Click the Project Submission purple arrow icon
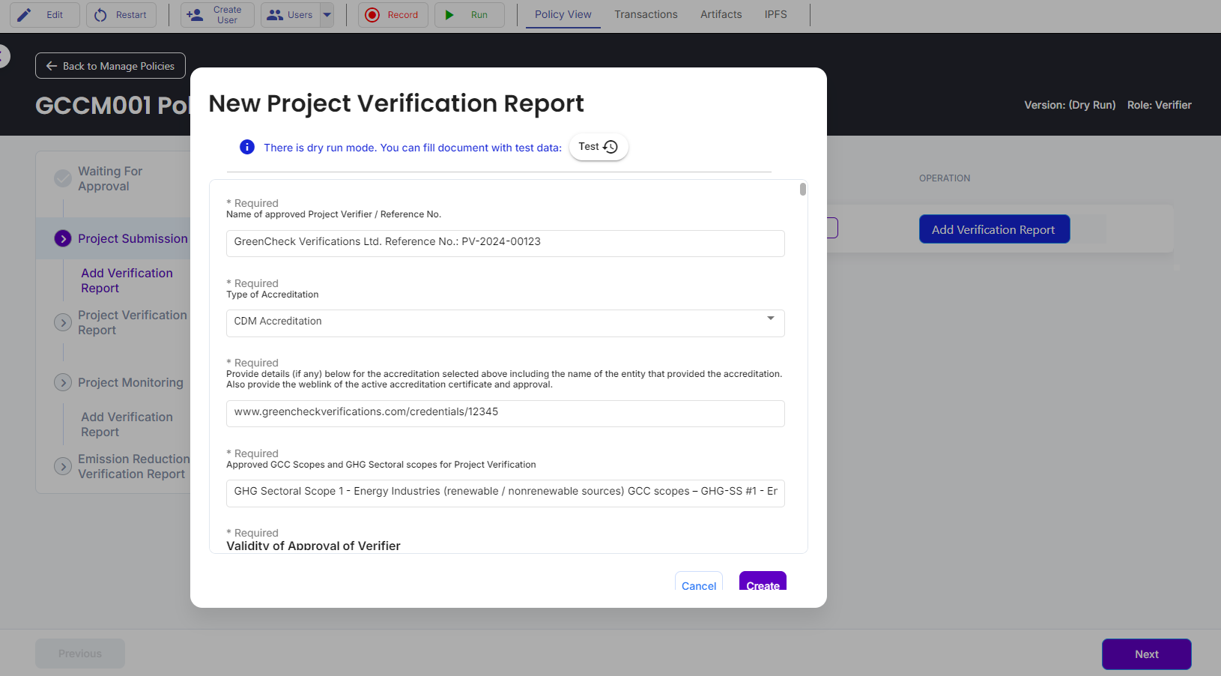Image resolution: width=1221 pixels, height=676 pixels. click(63, 238)
